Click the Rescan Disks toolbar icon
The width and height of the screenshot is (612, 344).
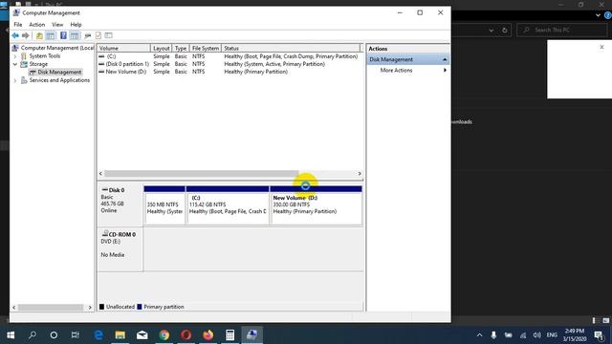pyautogui.click(x=88, y=36)
